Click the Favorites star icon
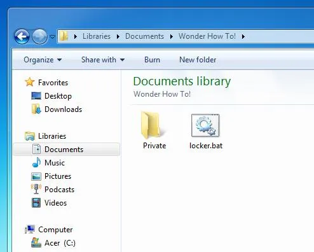The height and width of the screenshot is (252, 314). coord(30,82)
